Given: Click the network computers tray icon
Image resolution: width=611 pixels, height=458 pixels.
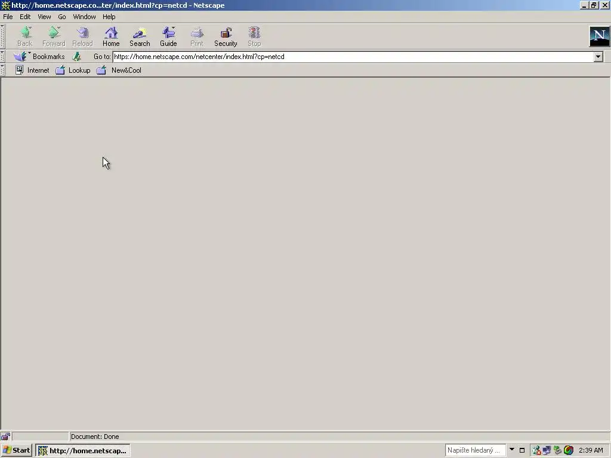Looking at the screenshot, I should 547,450.
